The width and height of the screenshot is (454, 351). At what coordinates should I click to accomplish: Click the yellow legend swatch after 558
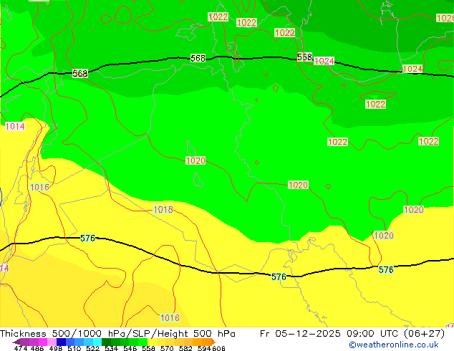(153, 342)
